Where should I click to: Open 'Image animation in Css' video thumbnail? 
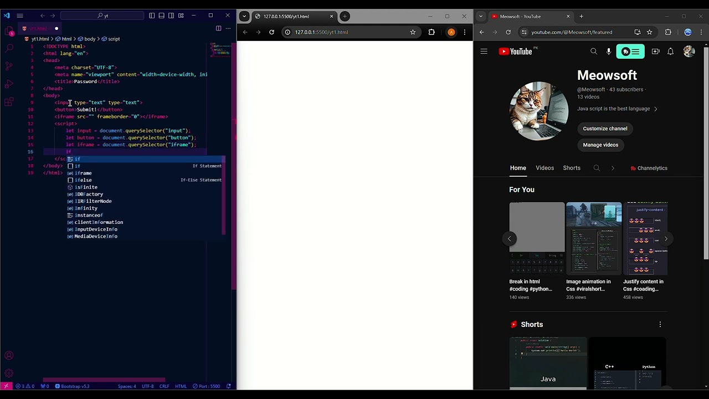594,238
